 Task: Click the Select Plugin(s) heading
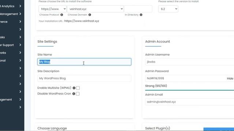pos(158,128)
